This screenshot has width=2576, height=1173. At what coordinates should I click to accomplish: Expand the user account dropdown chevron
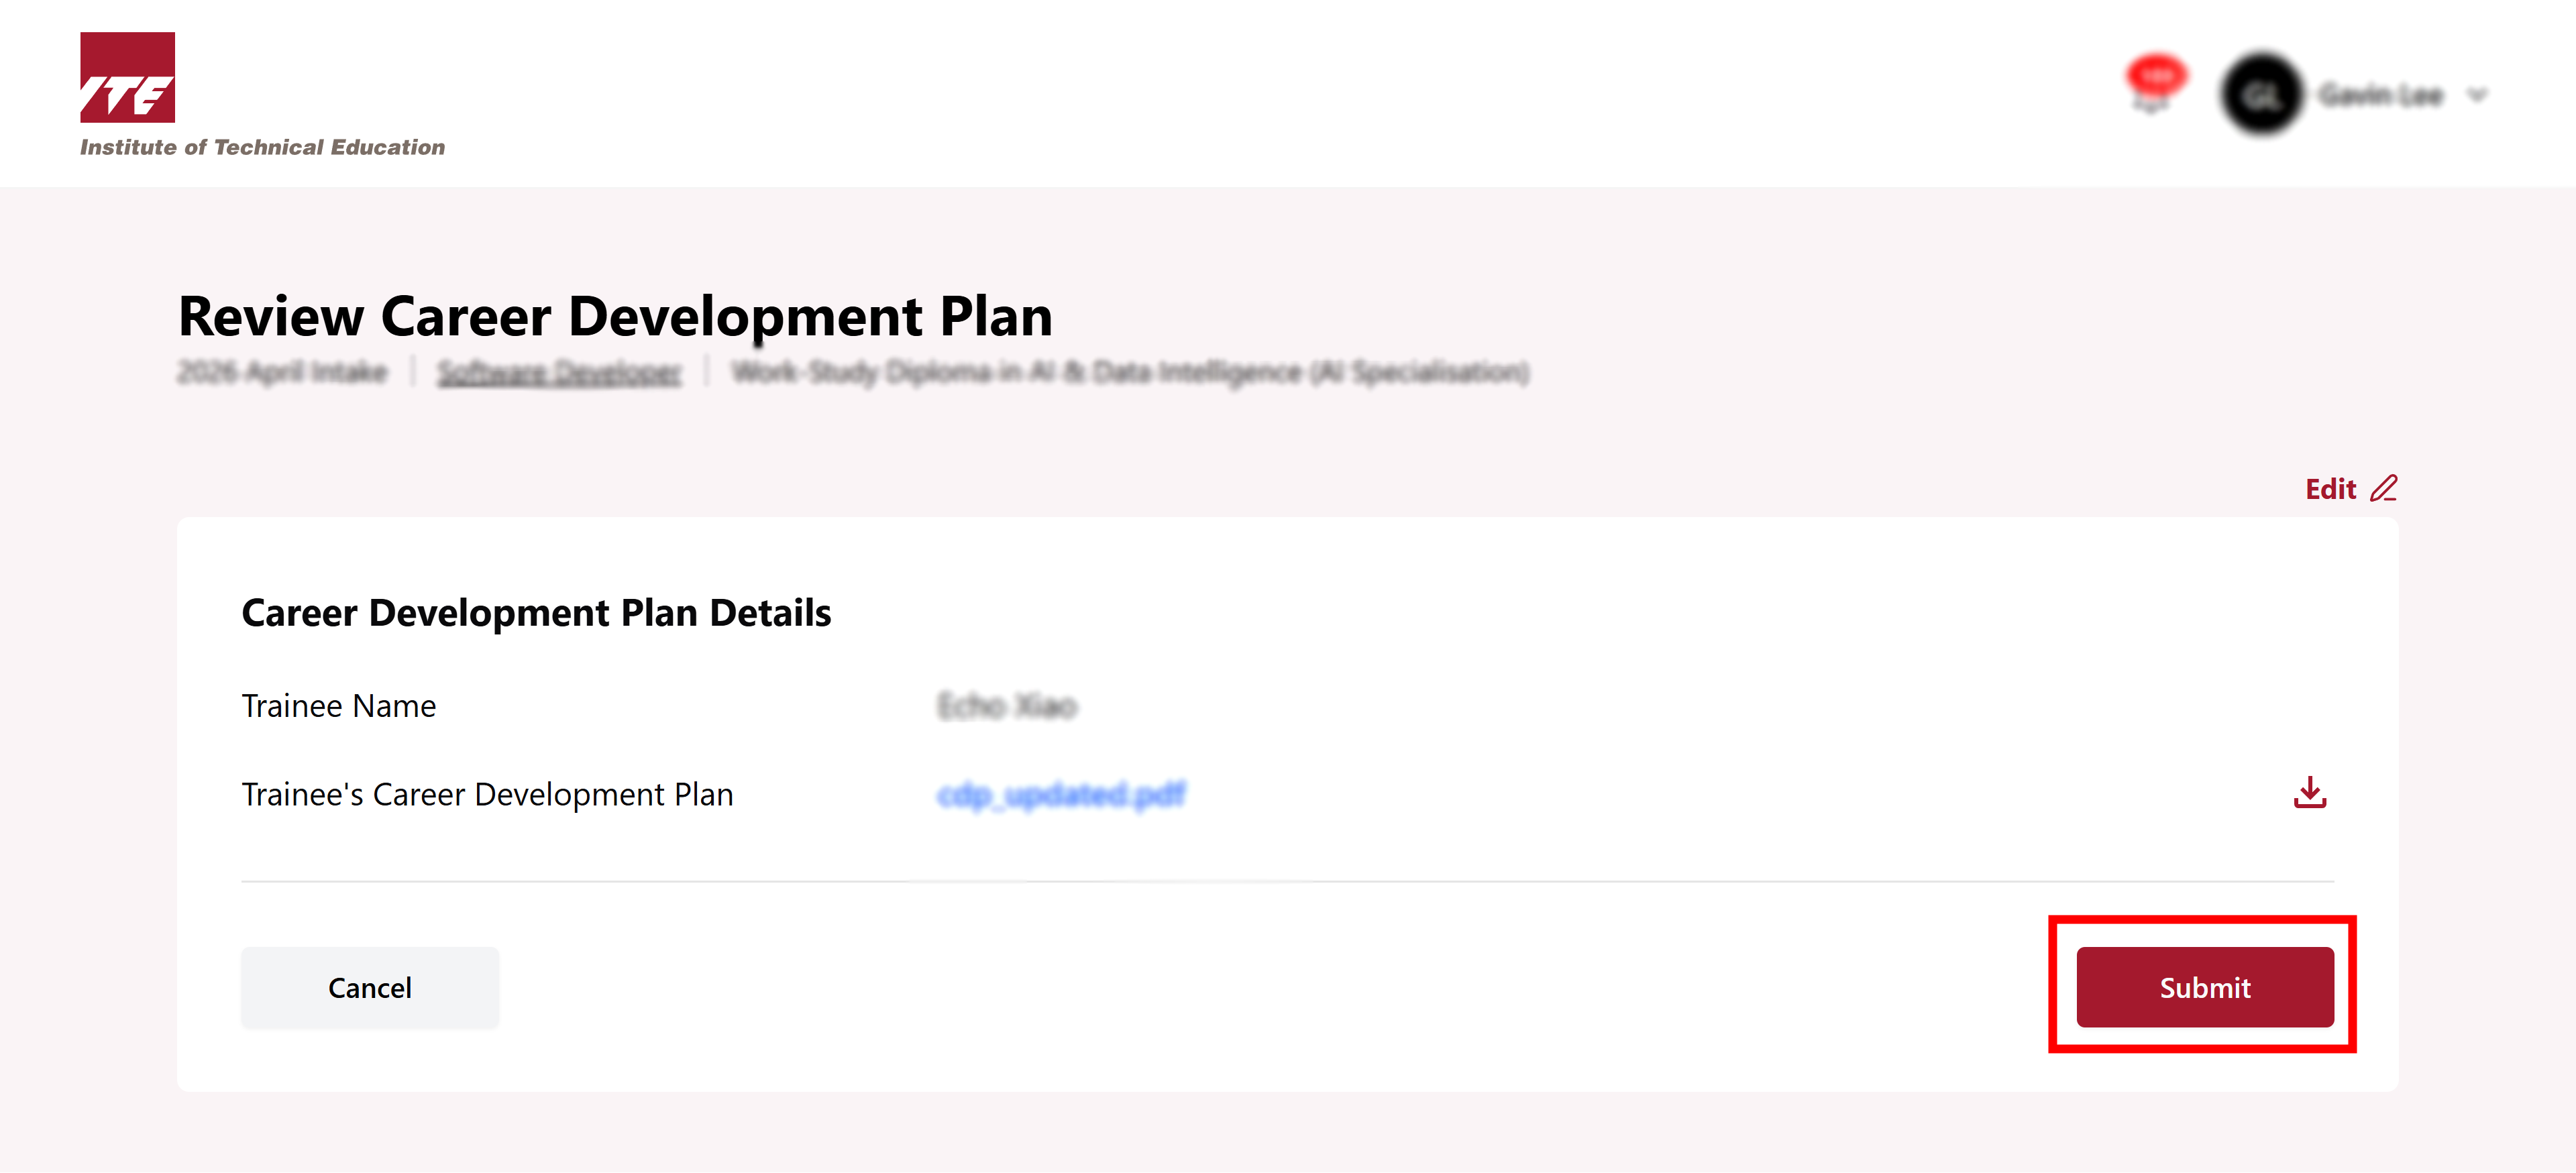[x=2477, y=96]
